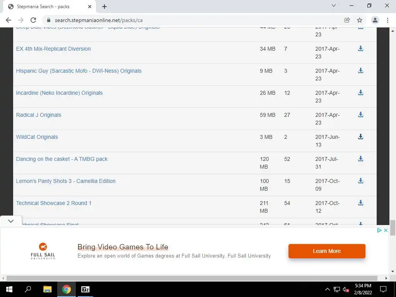Open Radical J Originals link

[x=39, y=115]
